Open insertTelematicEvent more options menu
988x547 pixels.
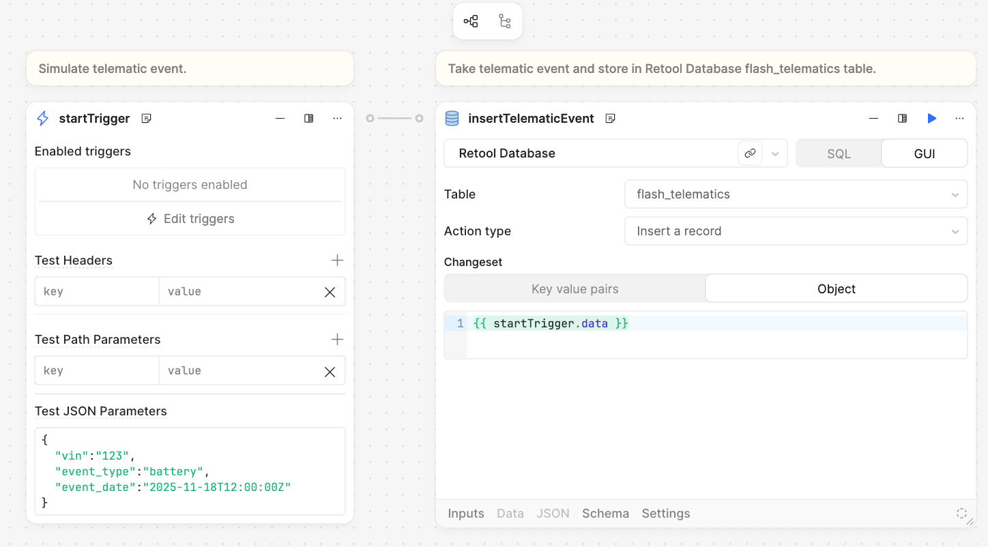[959, 119]
